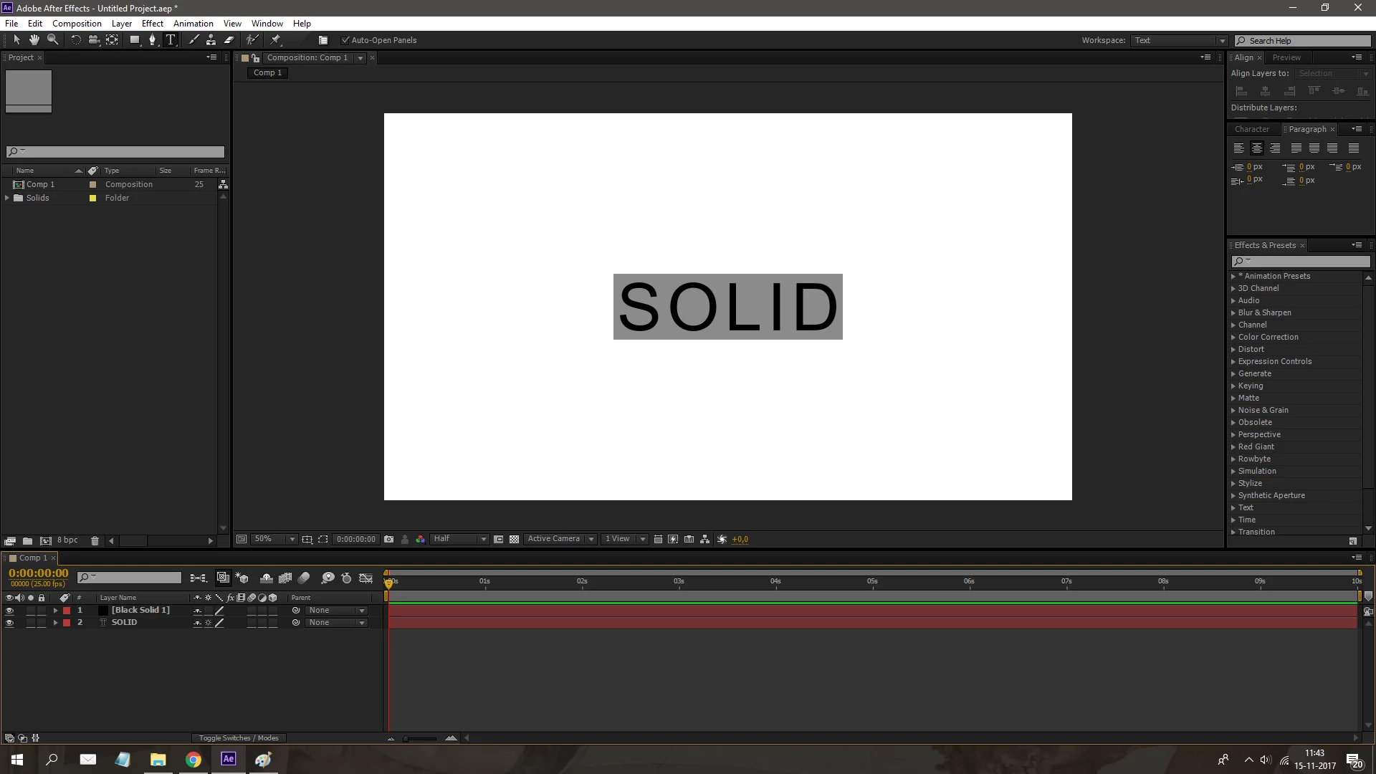Click the Black Solid 1 color swatch
This screenshot has width=1376, height=774.
click(103, 611)
